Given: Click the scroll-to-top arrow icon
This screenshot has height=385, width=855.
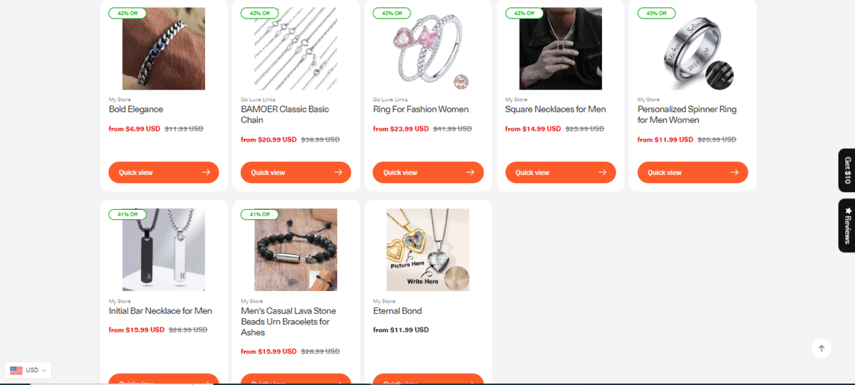Looking at the screenshot, I should coord(822,348).
